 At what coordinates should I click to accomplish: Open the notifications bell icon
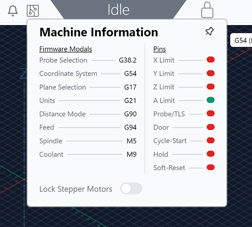(13, 11)
